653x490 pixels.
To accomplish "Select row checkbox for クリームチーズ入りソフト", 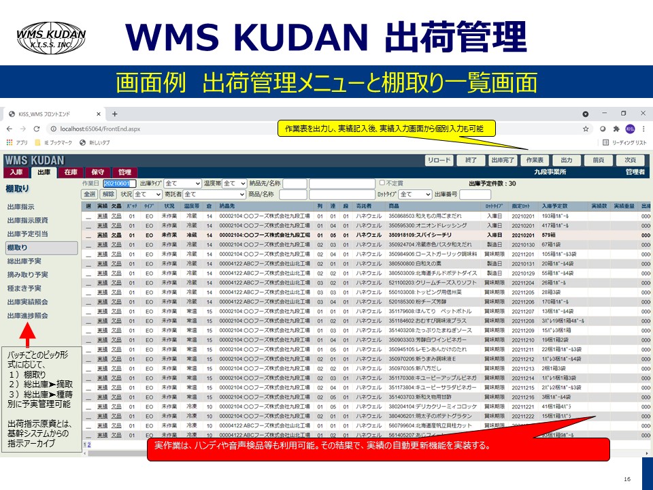I will (88, 284).
